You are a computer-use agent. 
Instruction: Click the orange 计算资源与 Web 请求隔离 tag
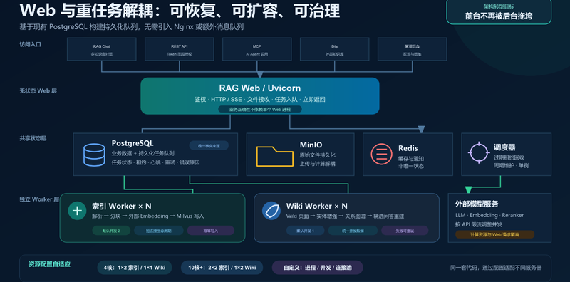tap(494, 235)
